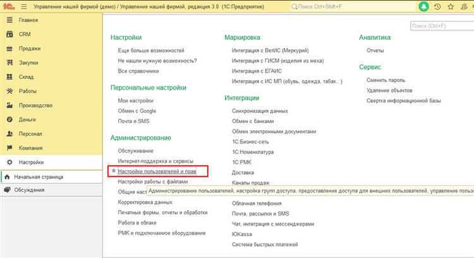Open favorites star icon in title bar
The height and width of the screenshot is (258, 474).
click(x=451, y=6)
